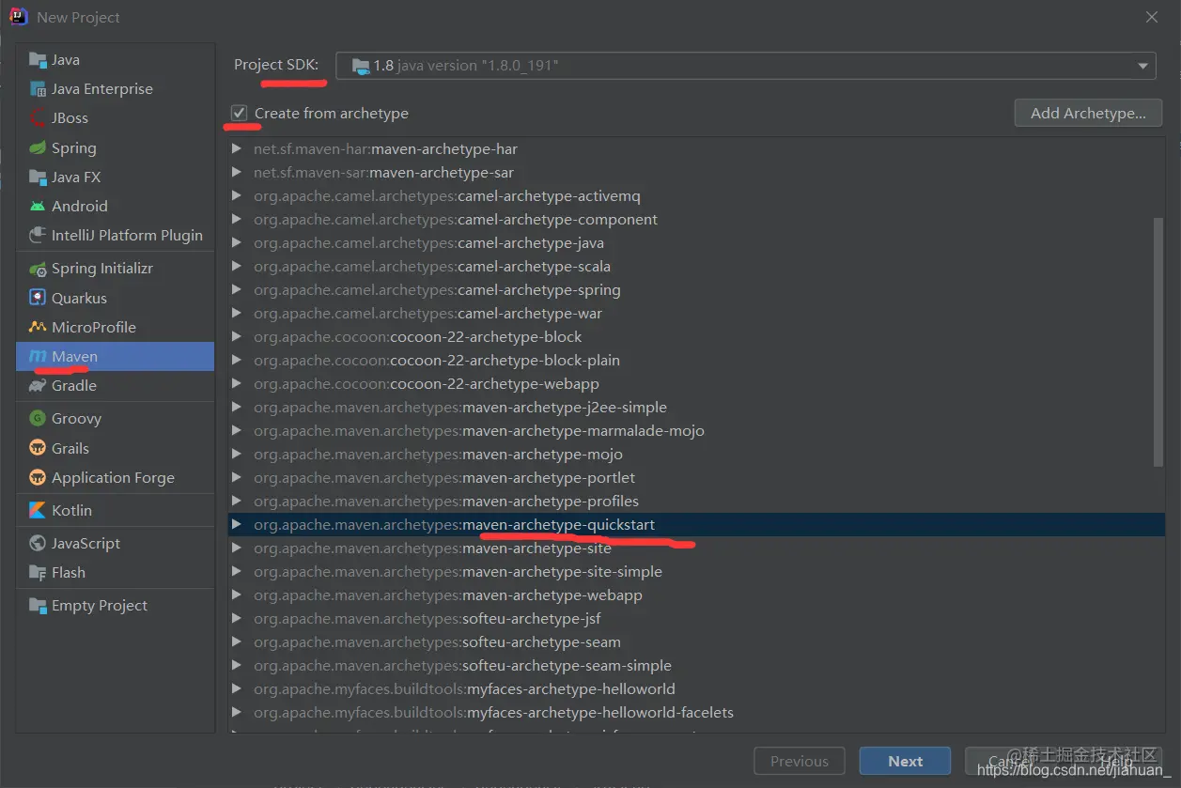Screen dimensions: 1181x788
Task: Expand maven-archetype-webapp node
Action: 237,595
